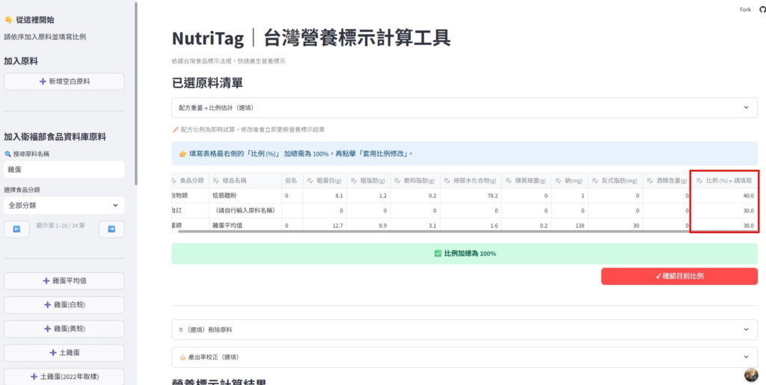Viewport: 766px width, 385px height.
Task: Open the GitHub icon at top right
Action: [762, 10]
